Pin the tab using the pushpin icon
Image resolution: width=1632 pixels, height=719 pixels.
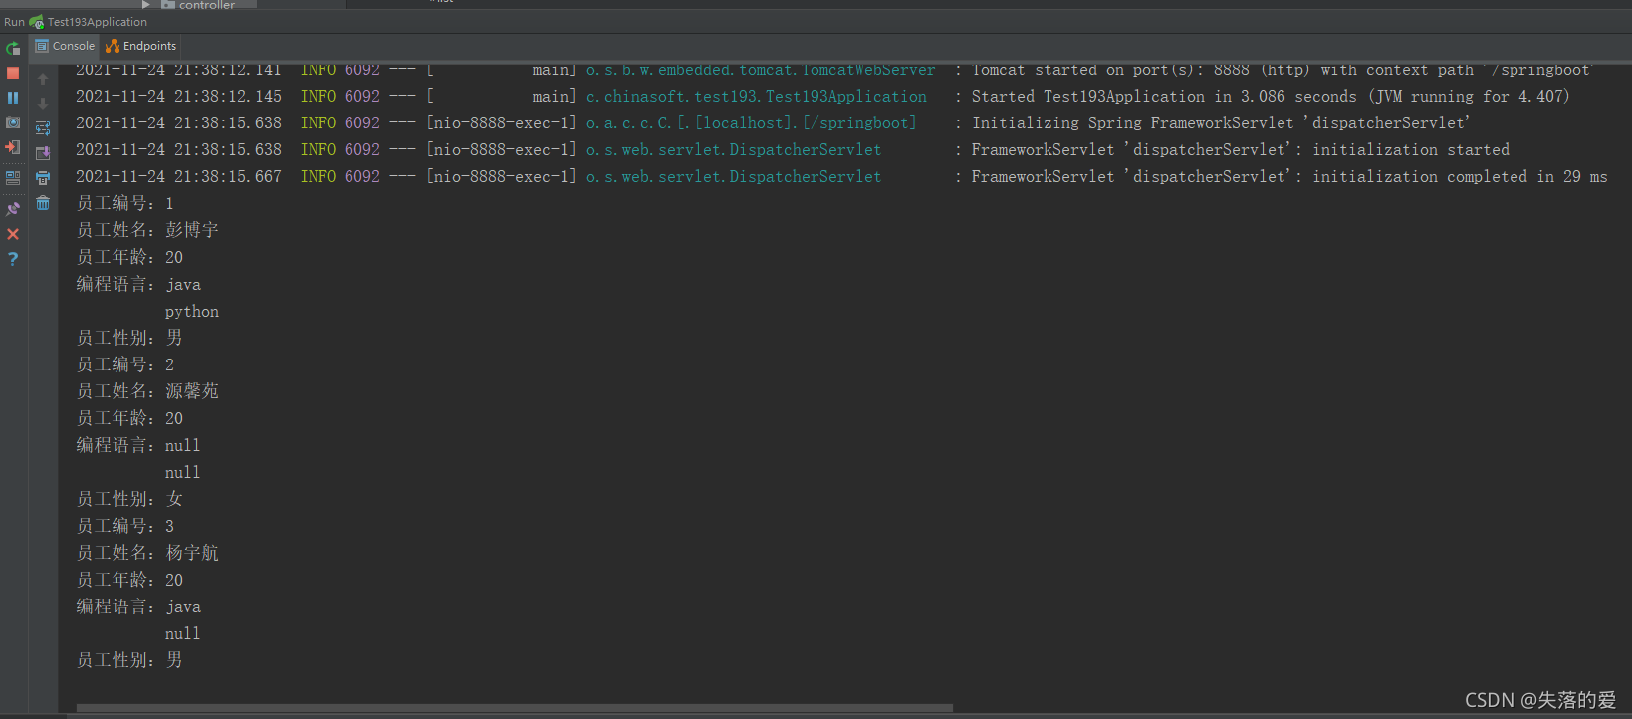[13, 209]
